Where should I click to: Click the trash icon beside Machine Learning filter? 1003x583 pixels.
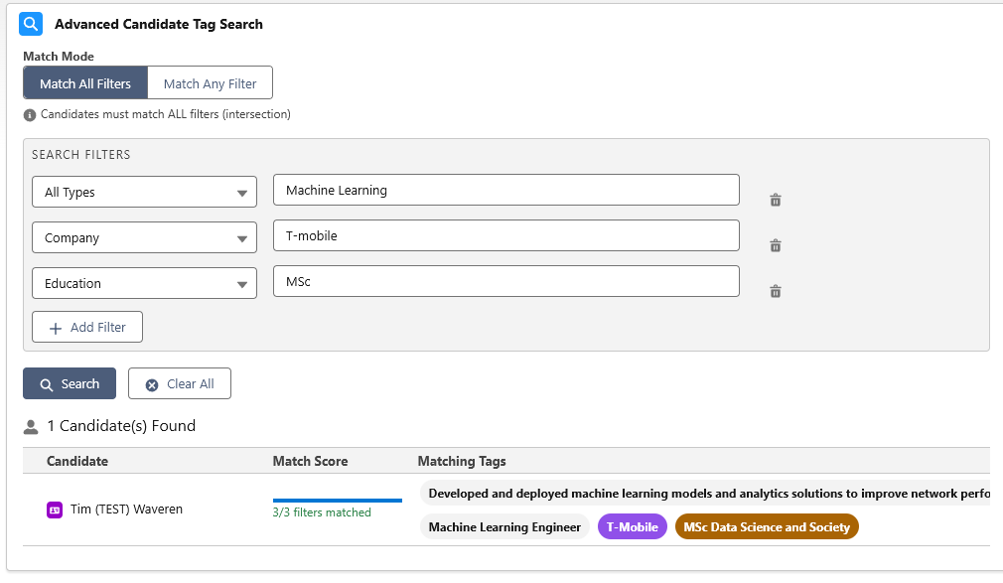pos(775,200)
